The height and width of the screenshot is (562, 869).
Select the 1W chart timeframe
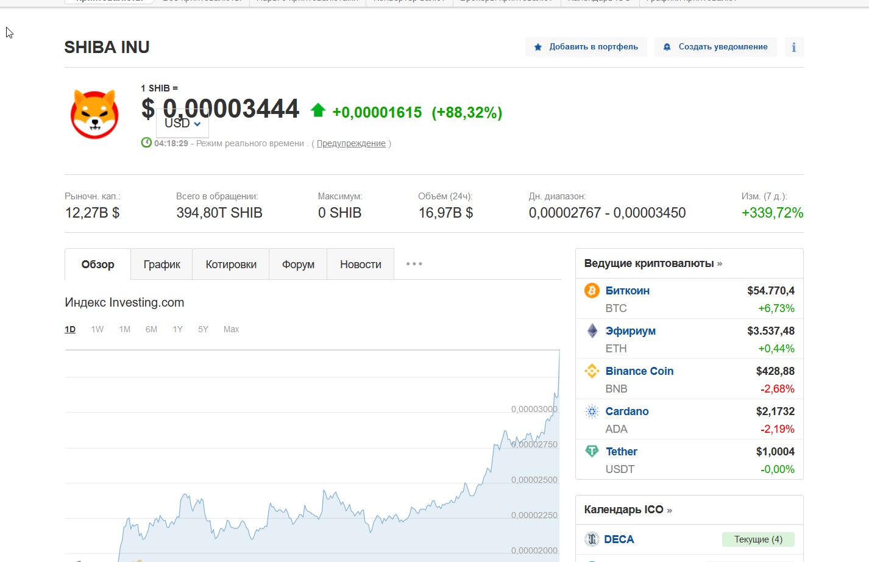pos(98,329)
